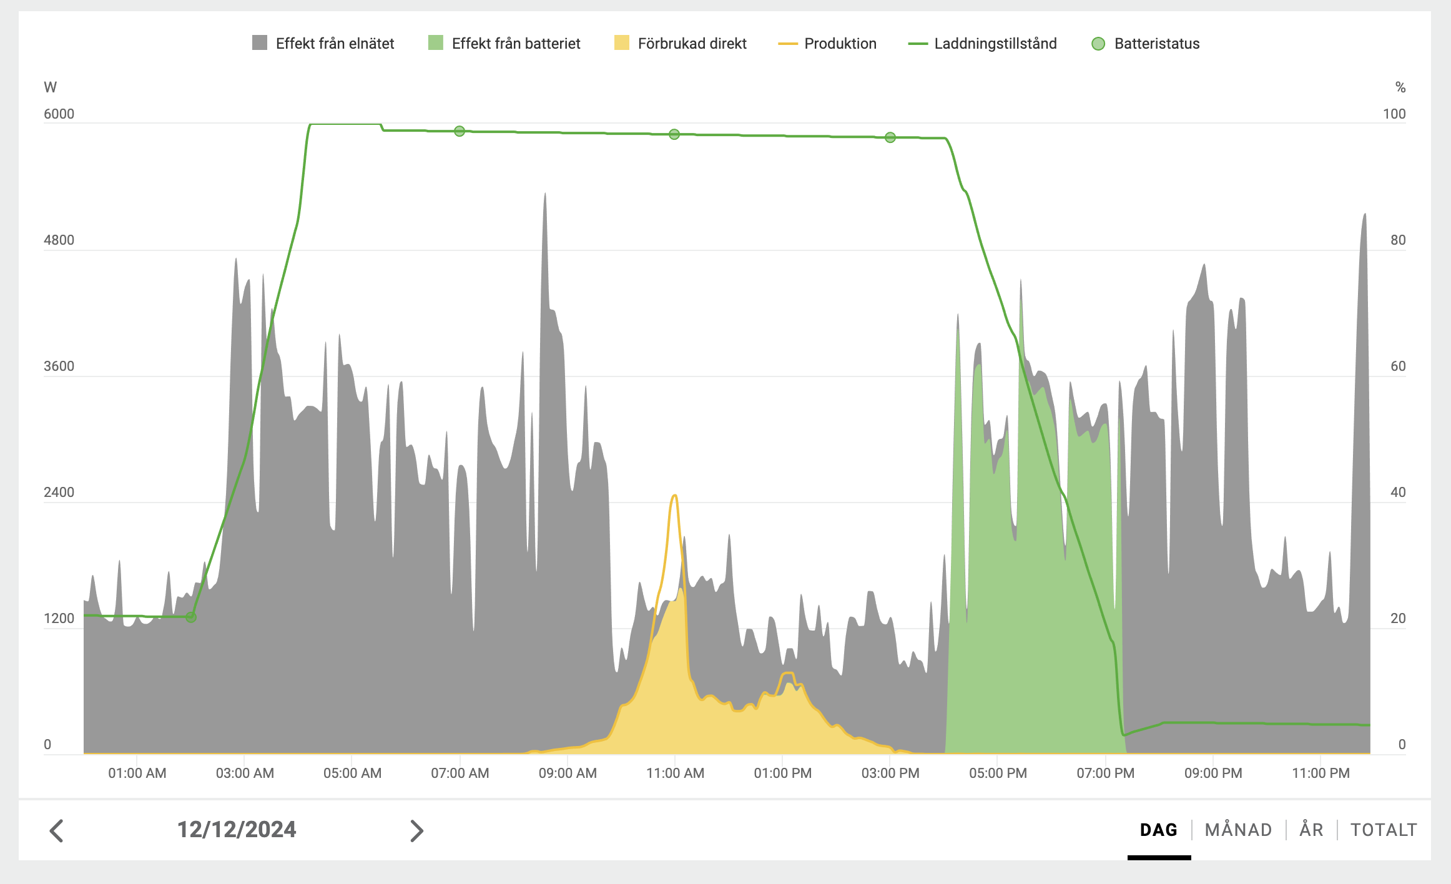Click the battery status marker at 07:00 AM
The width and height of the screenshot is (1451, 884).
[460, 131]
